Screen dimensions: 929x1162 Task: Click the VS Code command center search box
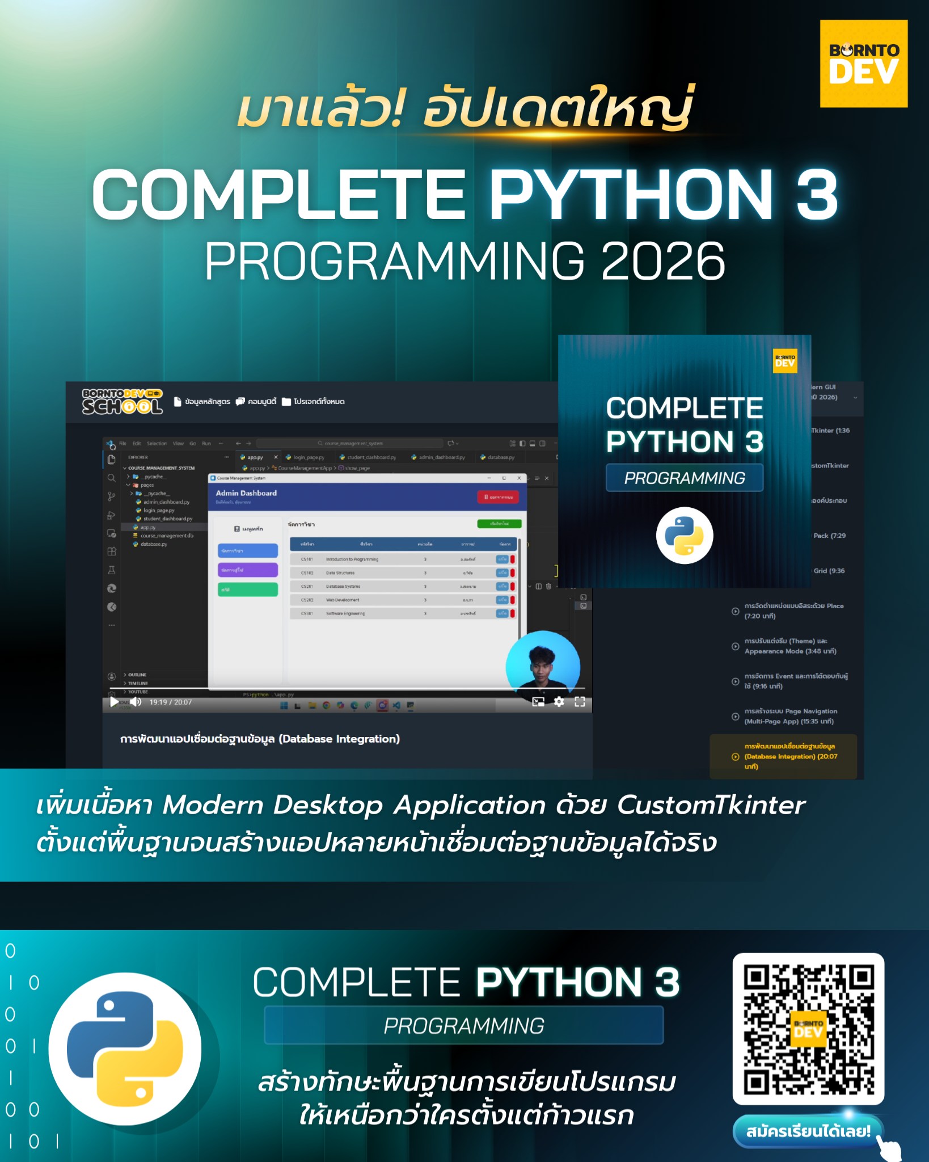pyautogui.click(x=350, y=444)
